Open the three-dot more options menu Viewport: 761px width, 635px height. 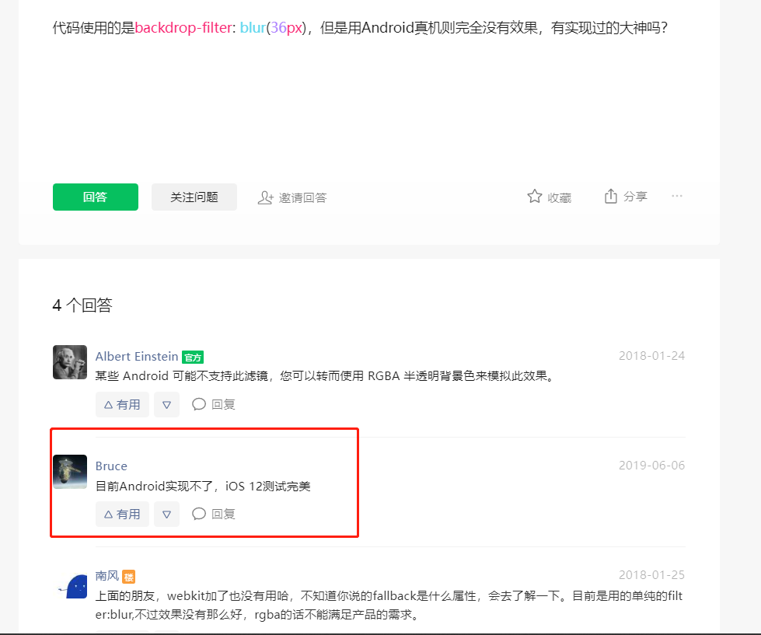pyautogui.click(x=677, y=196)
